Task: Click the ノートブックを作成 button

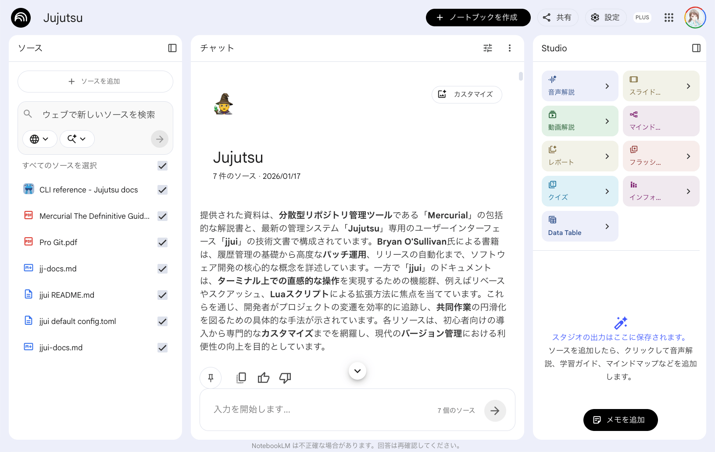Action: 478,18
